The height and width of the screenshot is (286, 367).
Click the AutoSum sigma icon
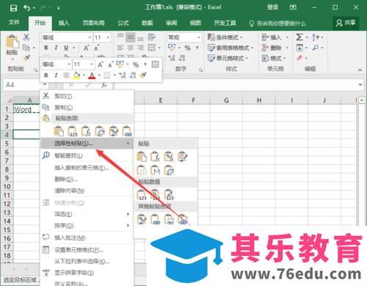[299, 37]
